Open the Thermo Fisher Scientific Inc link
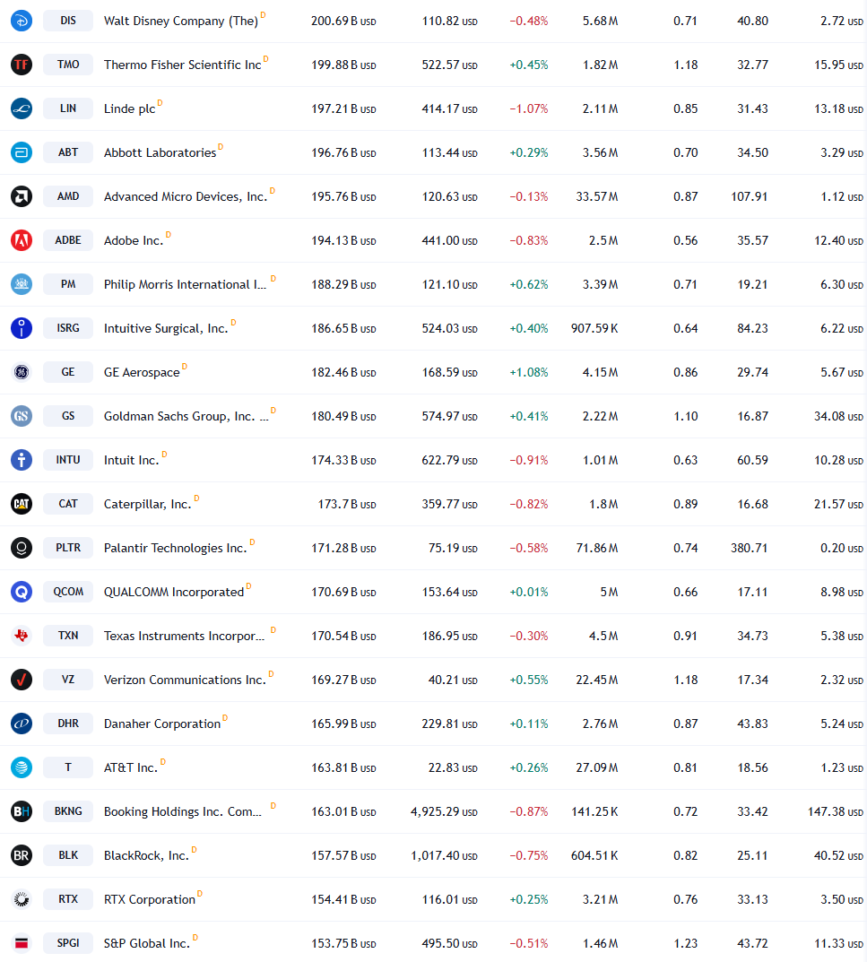 182,65
